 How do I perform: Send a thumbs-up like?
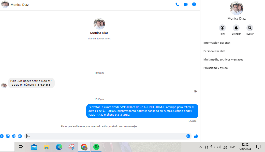(x=196, y=136)
